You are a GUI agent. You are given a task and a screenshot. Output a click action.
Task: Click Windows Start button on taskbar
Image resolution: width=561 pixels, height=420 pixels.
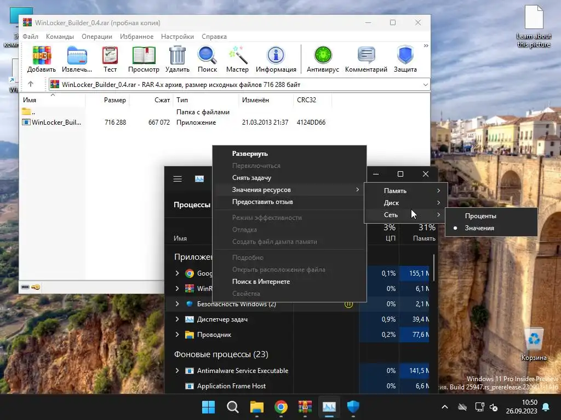click(208, 407)
